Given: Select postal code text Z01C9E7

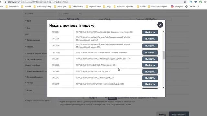Looking at the screenshot, I should 55,59.
